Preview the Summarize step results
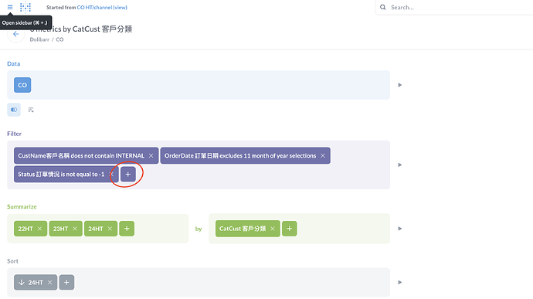The image size is (533, 299). (400, 229)
